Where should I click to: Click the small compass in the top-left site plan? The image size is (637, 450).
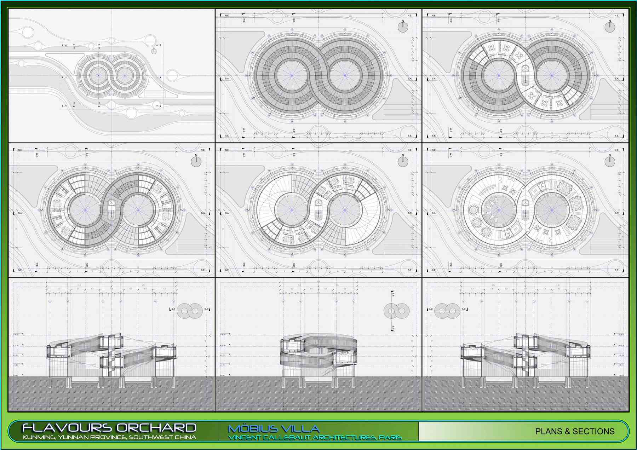coord(154,51)
